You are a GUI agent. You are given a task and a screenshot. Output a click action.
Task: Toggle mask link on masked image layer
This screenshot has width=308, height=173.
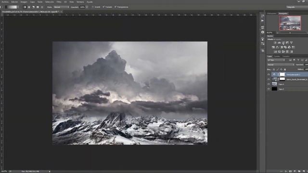[278, 79]
